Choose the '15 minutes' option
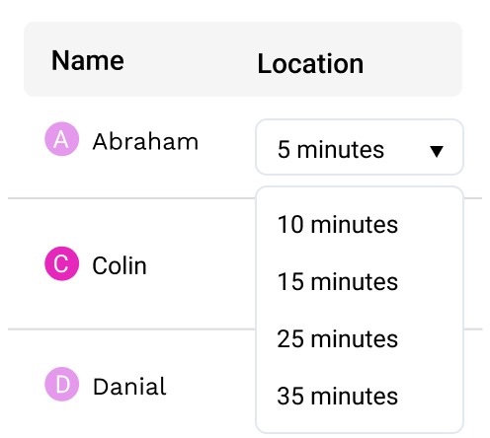Viewport: 490px width, 438px height. coord(338,282)
